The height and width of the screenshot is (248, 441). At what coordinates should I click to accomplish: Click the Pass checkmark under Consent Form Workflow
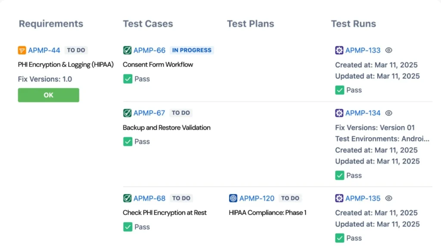(127, 79)
